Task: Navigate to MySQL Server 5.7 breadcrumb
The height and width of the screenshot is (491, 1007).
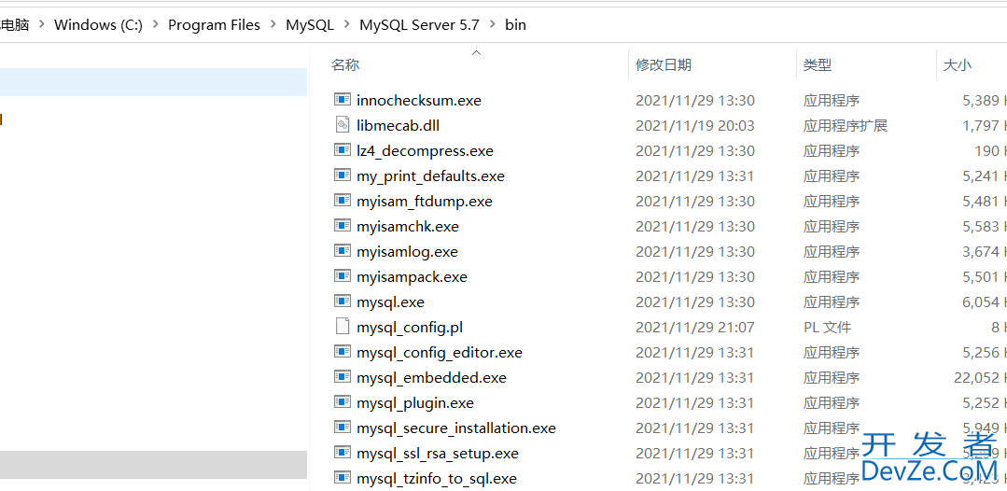Action: [x=419, y=25]
